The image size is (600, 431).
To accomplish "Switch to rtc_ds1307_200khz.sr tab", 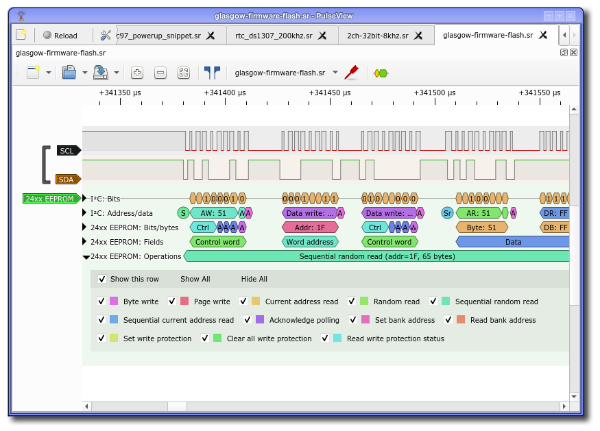I will tap(274, 36).
